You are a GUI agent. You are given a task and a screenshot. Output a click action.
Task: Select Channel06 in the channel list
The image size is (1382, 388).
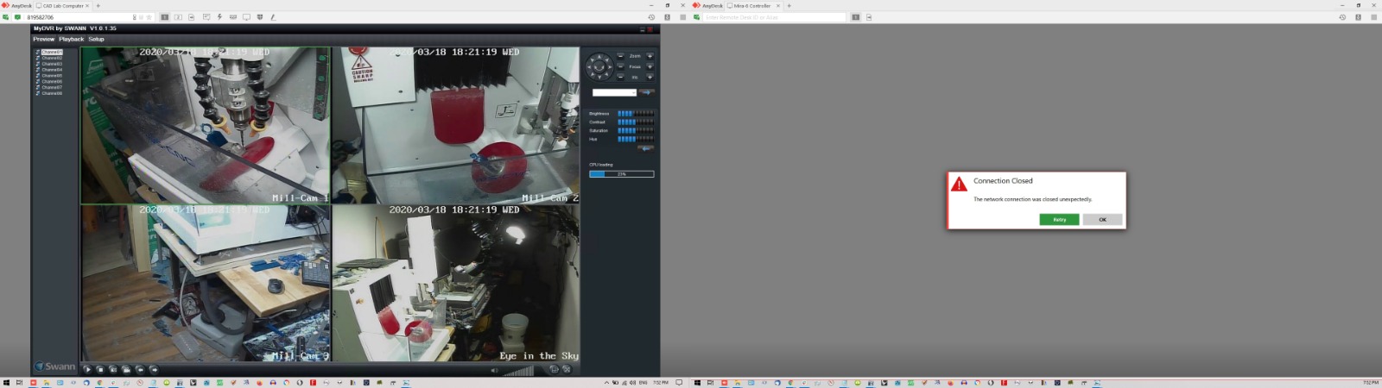52,81
